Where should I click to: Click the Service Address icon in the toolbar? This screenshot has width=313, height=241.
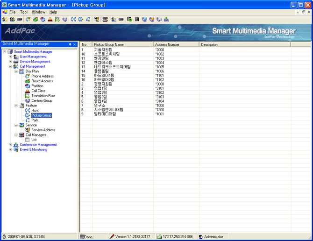point(96,20)
